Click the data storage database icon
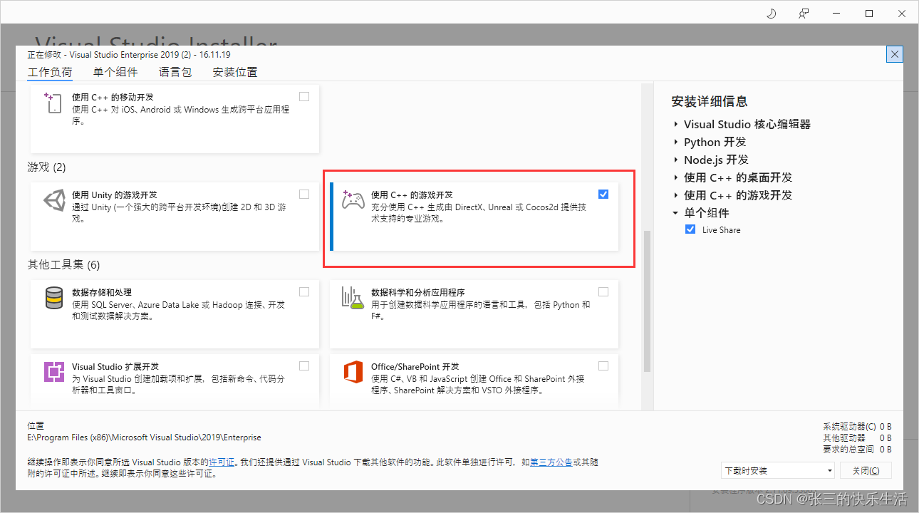919x513 pixels. tap(54, 298)
